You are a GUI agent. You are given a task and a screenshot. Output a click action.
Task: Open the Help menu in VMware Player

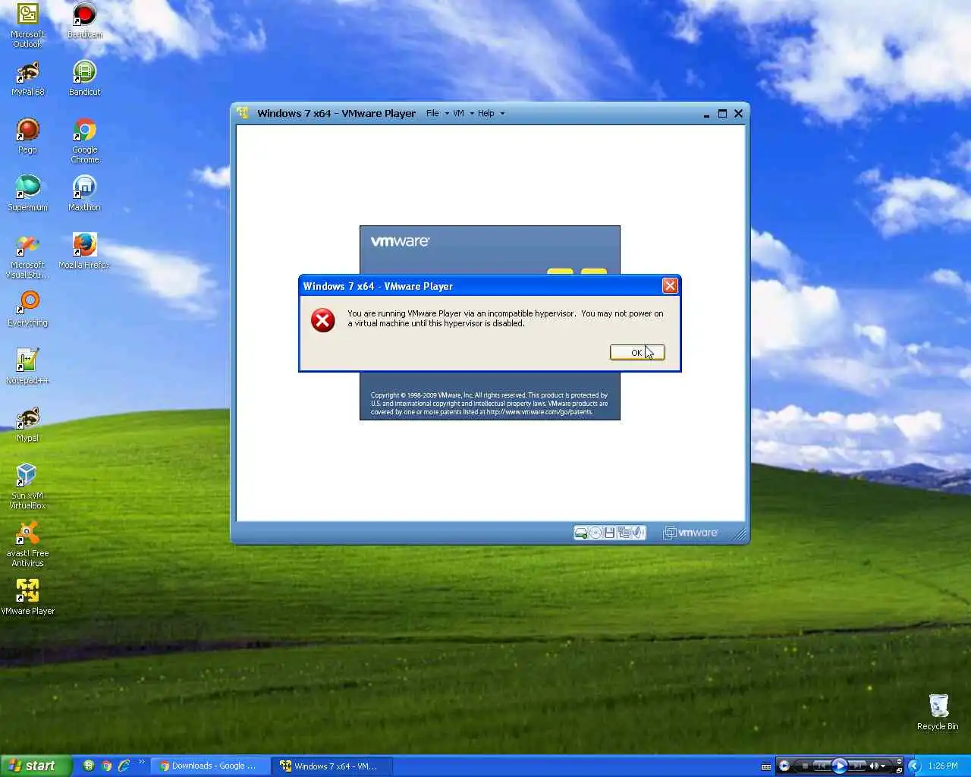486,113
